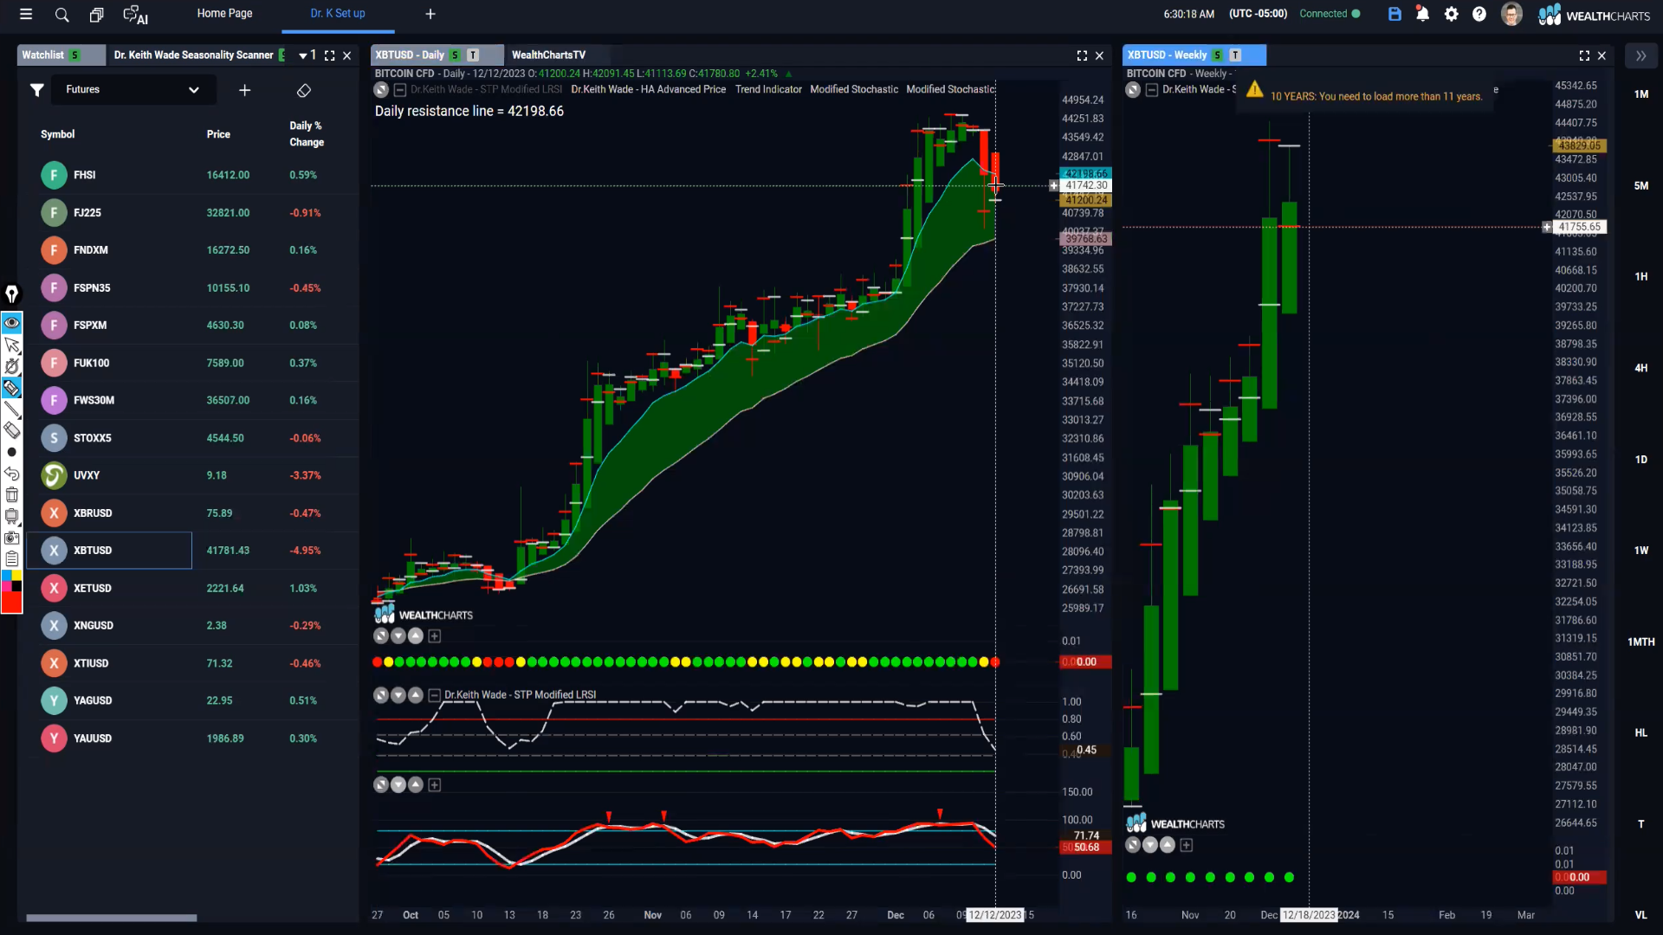
Task: Open the clipboard icon in drawing toolbar
Action: 11,558
